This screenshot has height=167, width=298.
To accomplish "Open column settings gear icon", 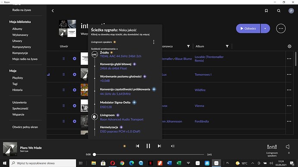I will [289, 46].
